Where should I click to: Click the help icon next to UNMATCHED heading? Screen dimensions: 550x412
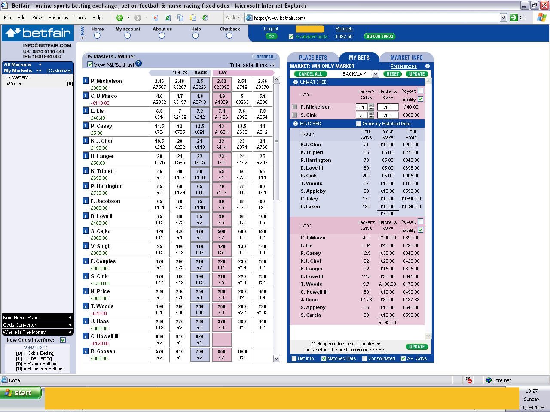pos(296,82)
